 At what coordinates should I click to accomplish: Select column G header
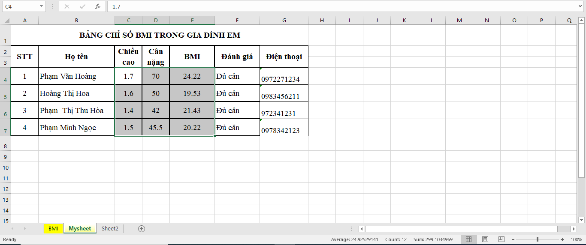click(284, 21)
